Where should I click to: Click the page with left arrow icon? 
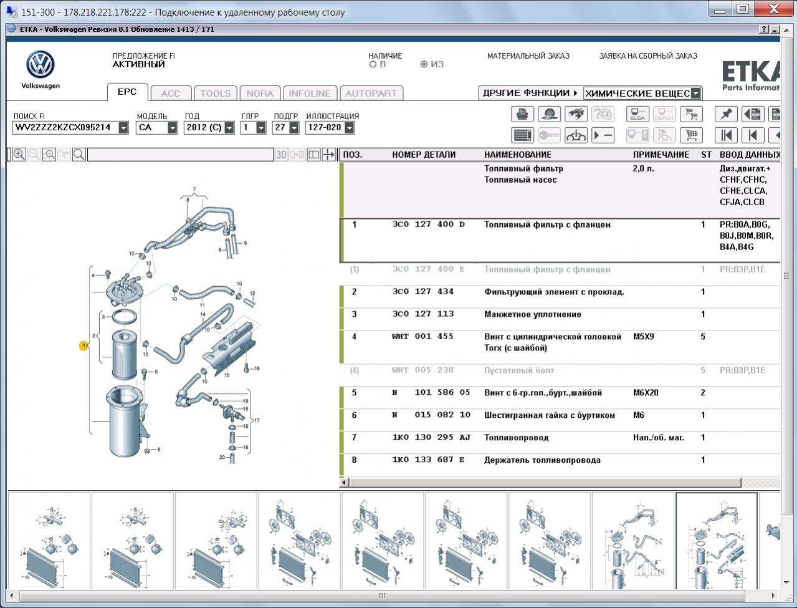tap(753, 114)
